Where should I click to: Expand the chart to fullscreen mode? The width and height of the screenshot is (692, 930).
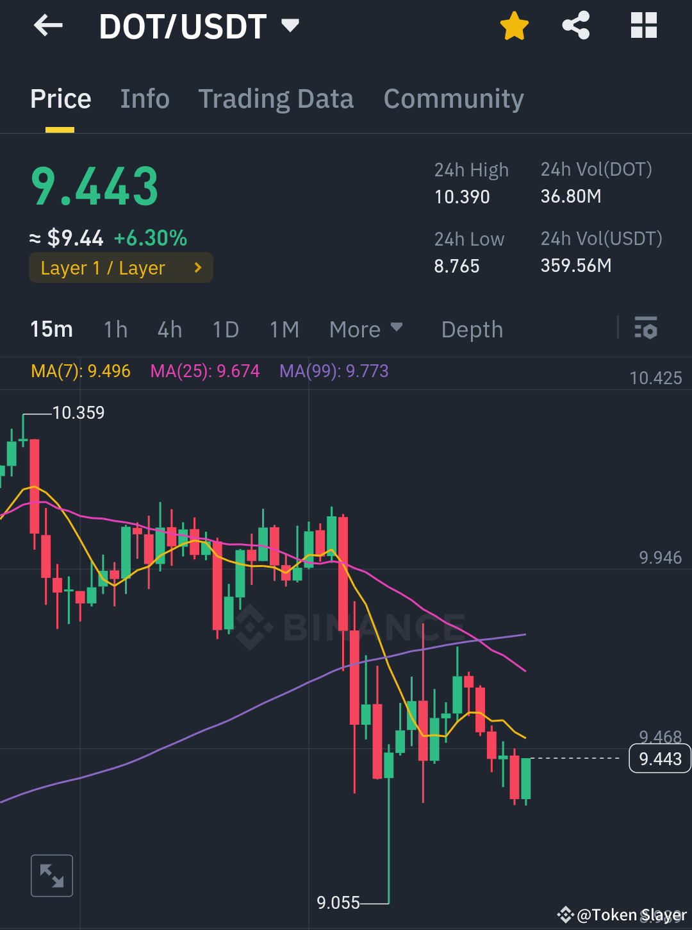click(52, 875)
